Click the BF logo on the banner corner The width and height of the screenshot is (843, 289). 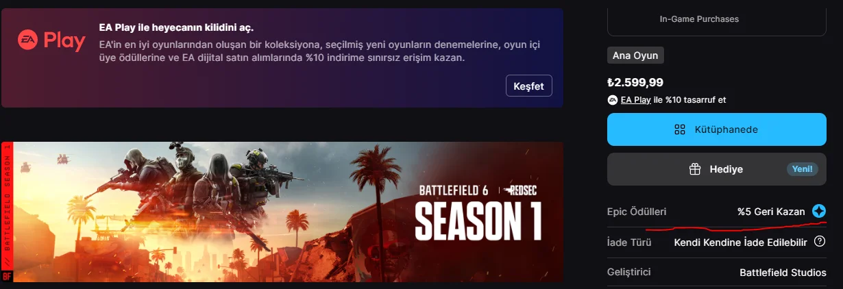(x=7, y=277)
